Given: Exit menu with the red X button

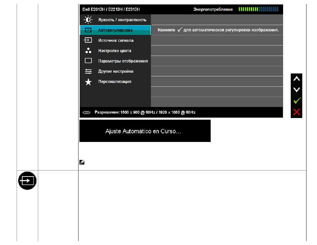Looking at the screenshot, I should point(296,112).
